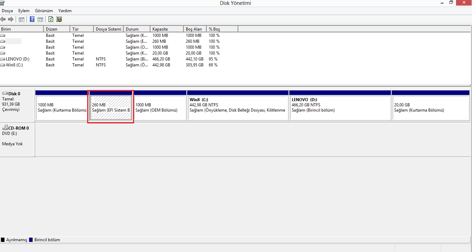Sort by the Durum column header

(x=137, y=29)
